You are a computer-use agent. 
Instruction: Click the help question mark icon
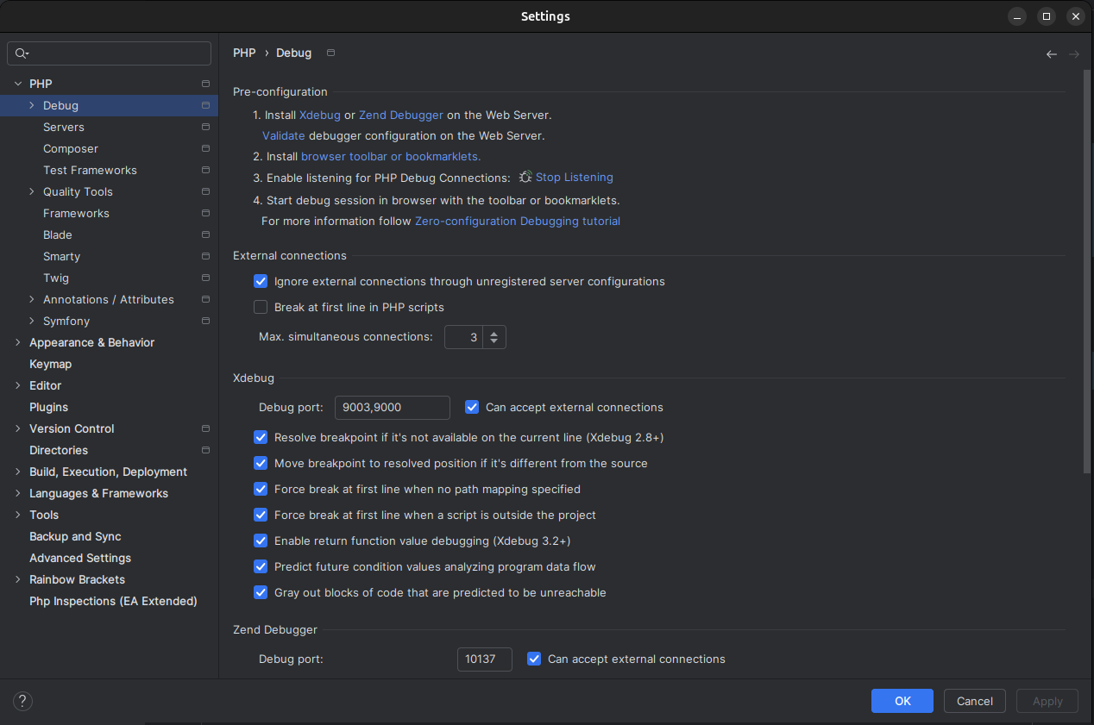point(23,702)
